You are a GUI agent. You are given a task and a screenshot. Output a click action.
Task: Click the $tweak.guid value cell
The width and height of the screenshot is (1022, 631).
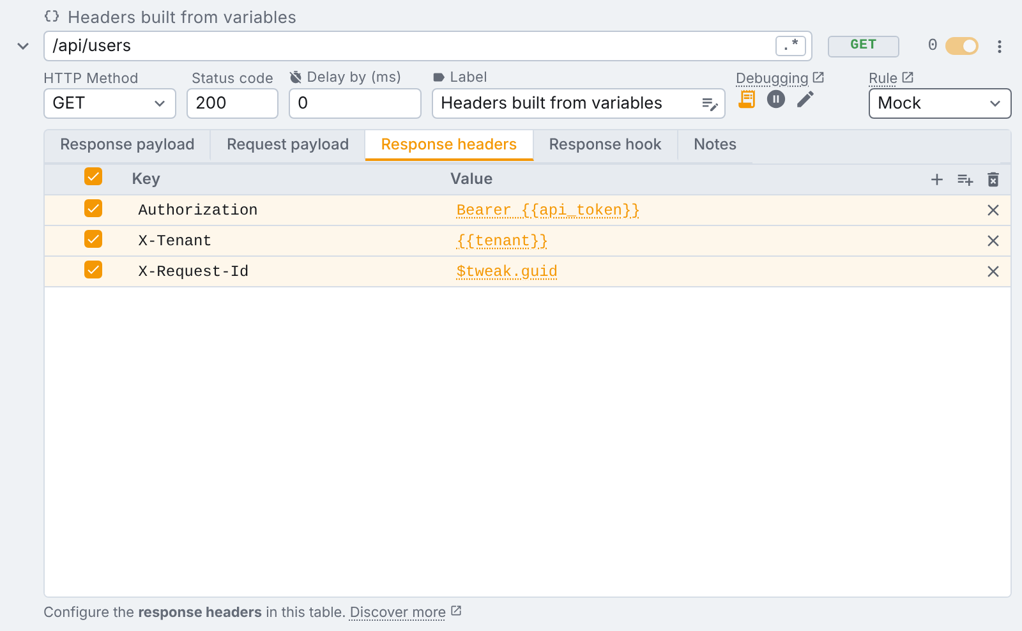click(x=507, y=271)
